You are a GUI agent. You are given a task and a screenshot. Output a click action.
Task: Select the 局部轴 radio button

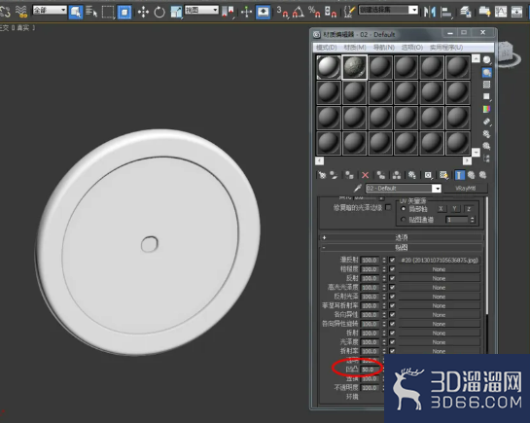(x=403, y=209)
